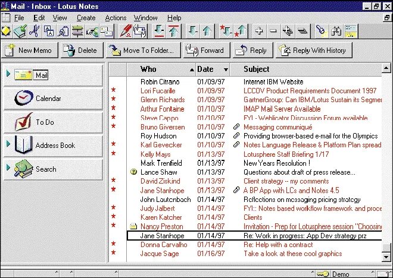
Task: Click the flashlight search bar SmartIcon
Action: (321, 31)
